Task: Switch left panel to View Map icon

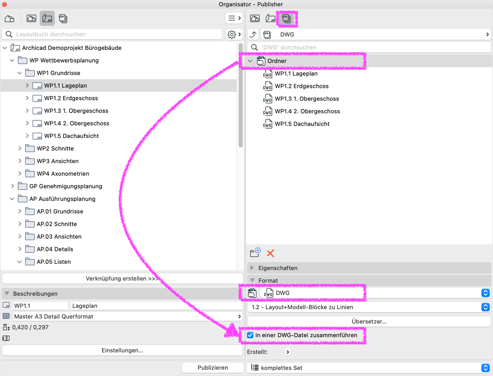Action: (x=32, y=18)
